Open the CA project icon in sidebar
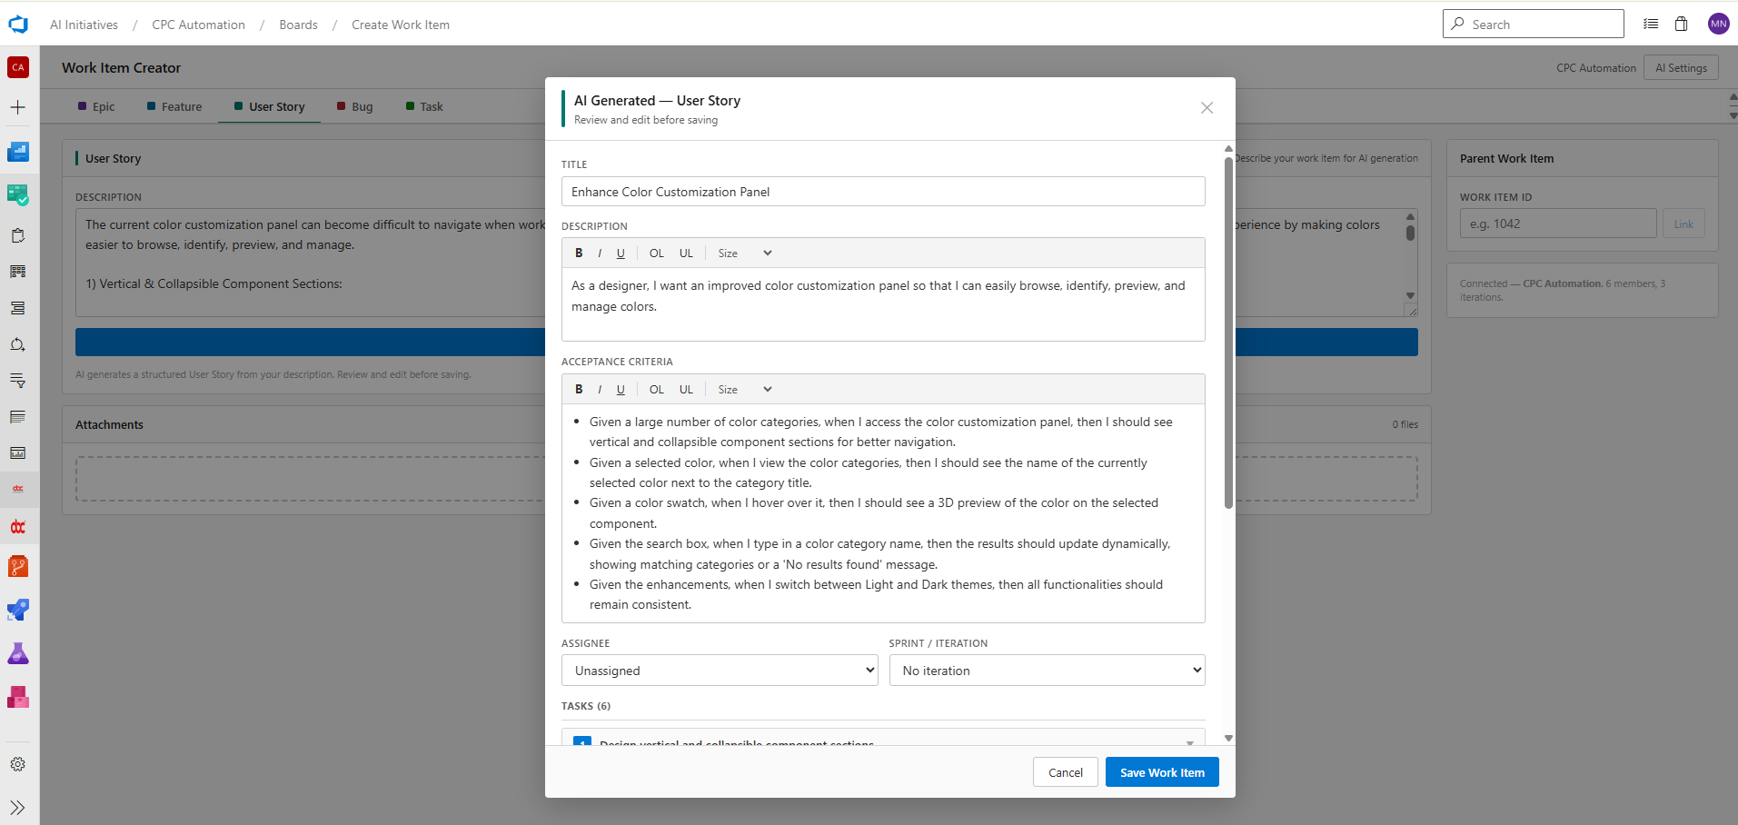The width and height of the screenshot is (1738, 825). pos(18,67)
